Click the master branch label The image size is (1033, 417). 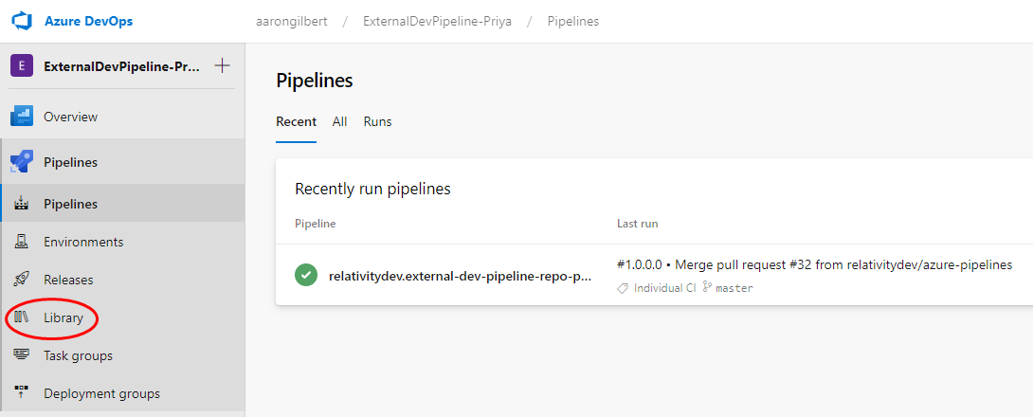coord(734,288)
